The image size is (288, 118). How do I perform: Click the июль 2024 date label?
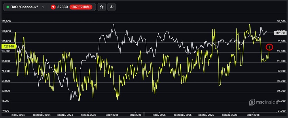(18, 115)
